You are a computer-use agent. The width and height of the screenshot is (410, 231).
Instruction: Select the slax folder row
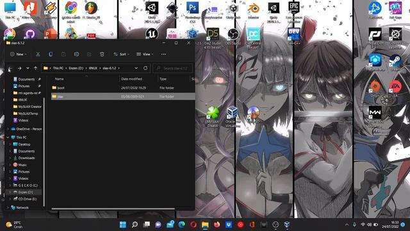123,96
